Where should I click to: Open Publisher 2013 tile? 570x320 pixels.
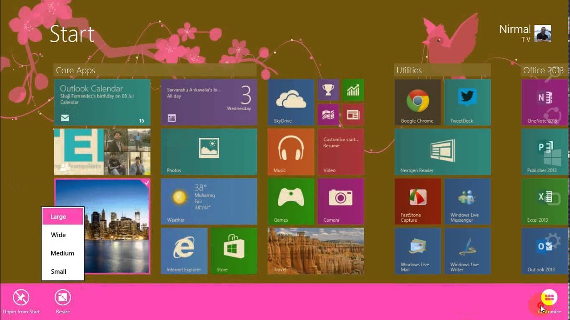[x=545, y=152]
